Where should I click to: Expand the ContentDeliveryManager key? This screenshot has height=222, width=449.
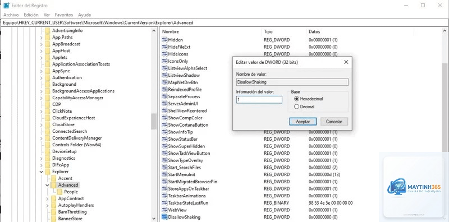click(42, 138)
